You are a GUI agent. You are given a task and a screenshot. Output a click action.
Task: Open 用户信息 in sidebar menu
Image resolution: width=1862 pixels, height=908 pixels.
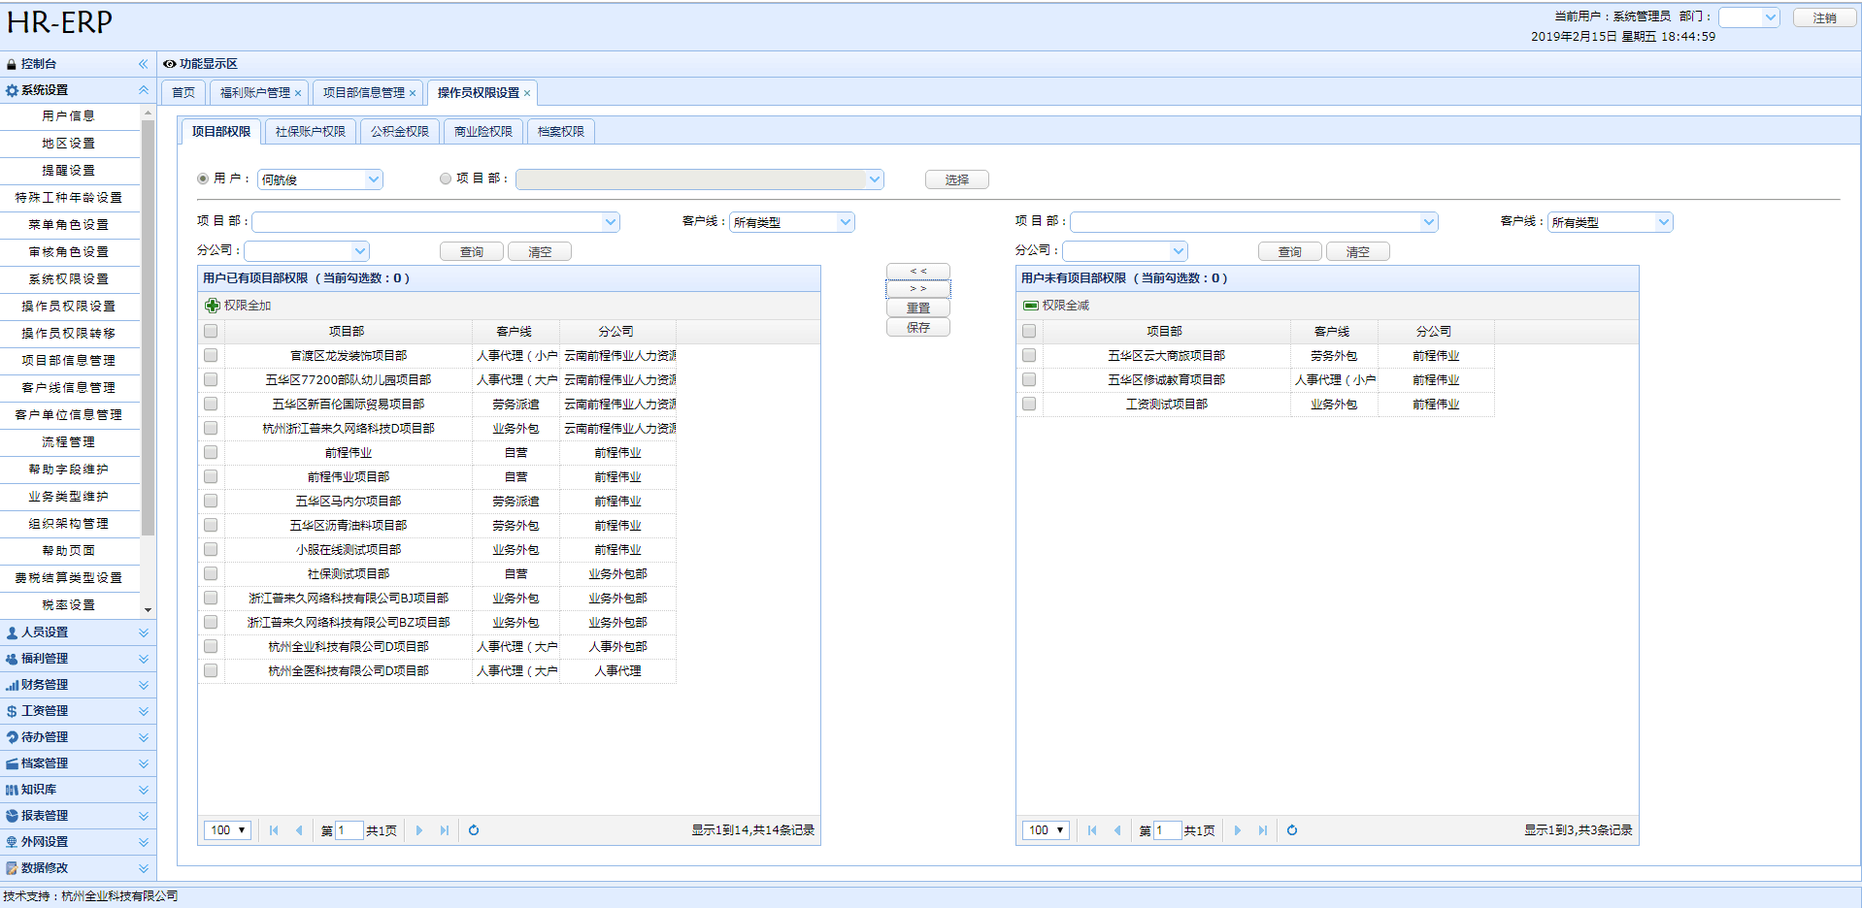coord(69,116)
